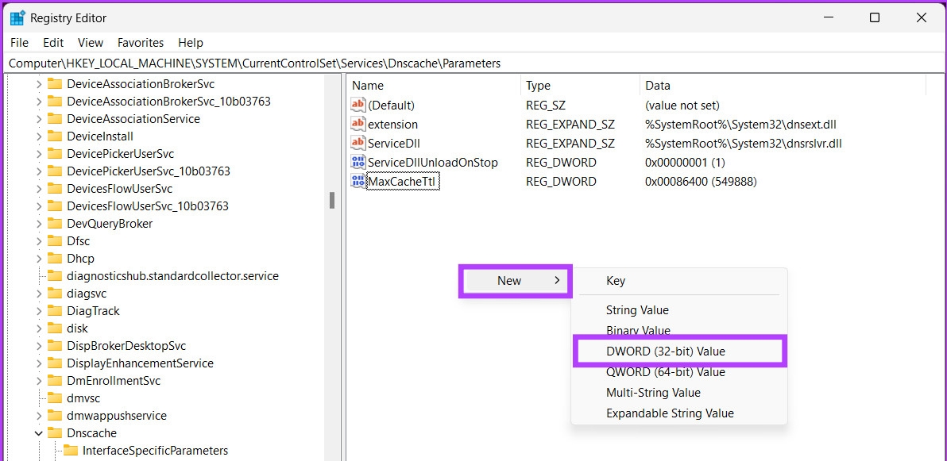Viewport: 947px width, 461px height.
Task: Sort values by the Type column header
Action: 538,86
